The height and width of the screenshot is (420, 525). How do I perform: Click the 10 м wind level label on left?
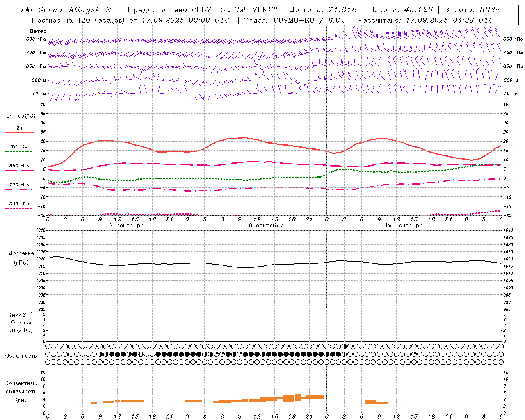pos(39,94)
